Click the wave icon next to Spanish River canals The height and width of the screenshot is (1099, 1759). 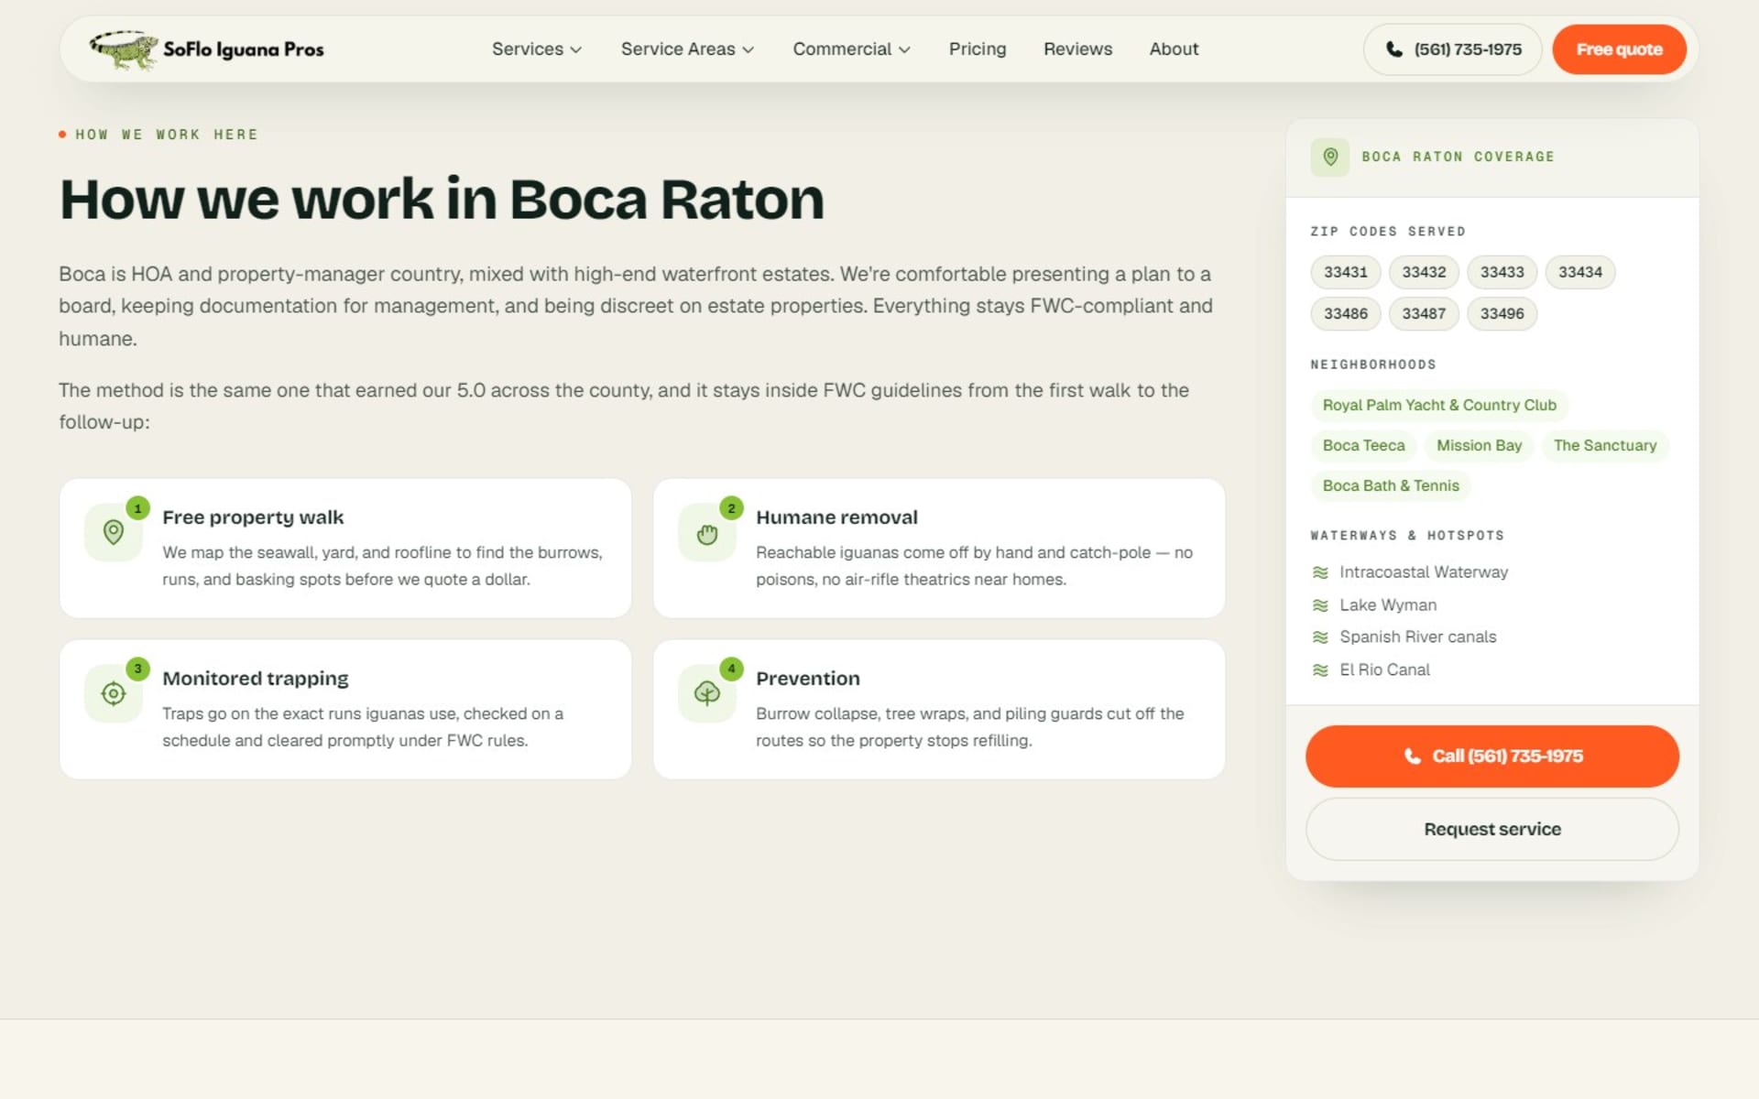1320,637
